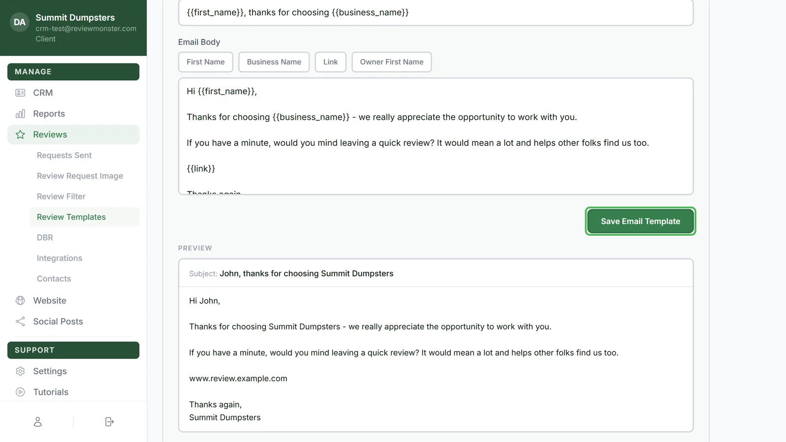The image size is (786, 442).
Task: Click the Email Body label
Action: click(x=199, y=42)
